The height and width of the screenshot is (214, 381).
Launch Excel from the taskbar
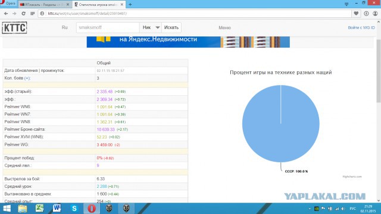point(40,209)
